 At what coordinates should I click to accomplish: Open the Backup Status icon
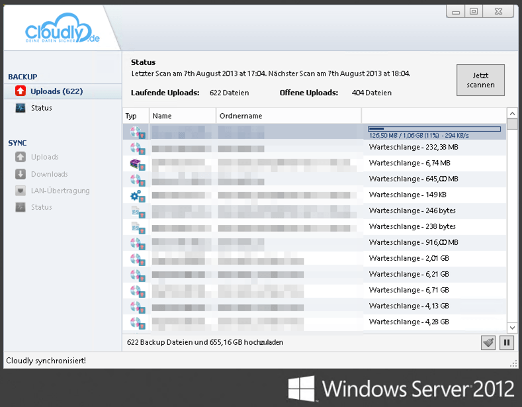point(20,108)
